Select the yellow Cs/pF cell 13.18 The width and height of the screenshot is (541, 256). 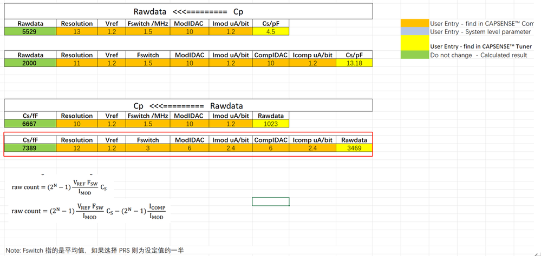click(354, 63)
